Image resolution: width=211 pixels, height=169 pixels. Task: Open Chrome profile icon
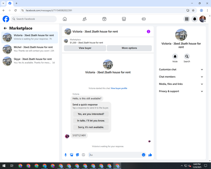coord(201,11)
